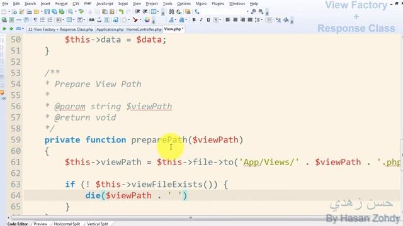403x226 pixels.
Task: Open the CSS menu
Action: tap(76, 4)
